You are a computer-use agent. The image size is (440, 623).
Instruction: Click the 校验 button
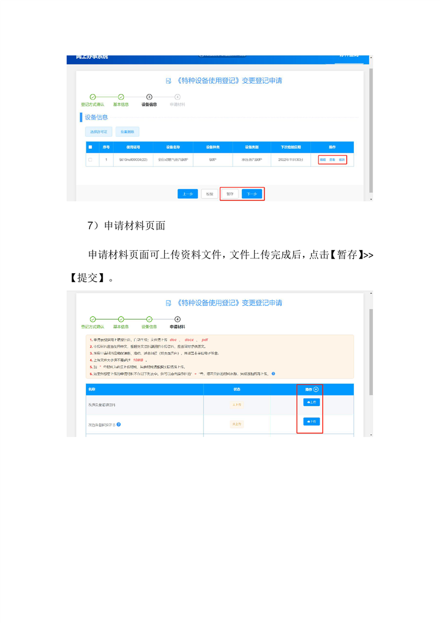[209, 194]
